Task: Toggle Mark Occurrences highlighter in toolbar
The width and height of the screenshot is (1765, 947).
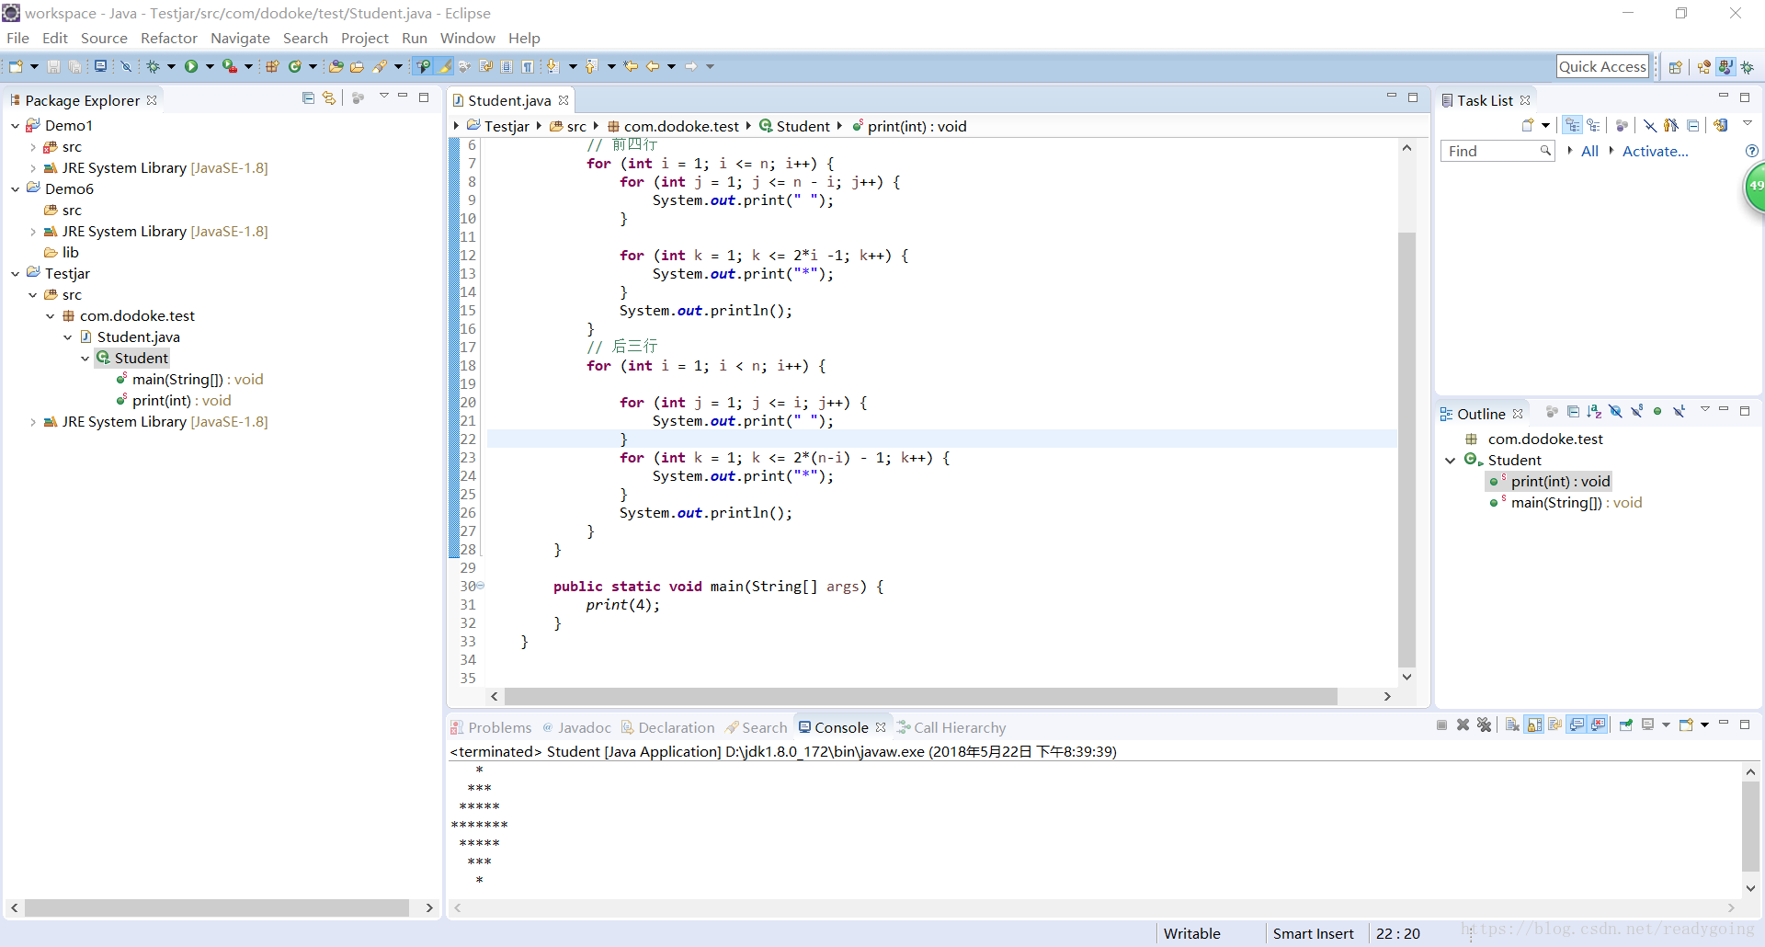Action: tap(445, 66)
